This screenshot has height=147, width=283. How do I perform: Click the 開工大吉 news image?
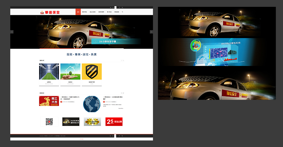(49, 101)
